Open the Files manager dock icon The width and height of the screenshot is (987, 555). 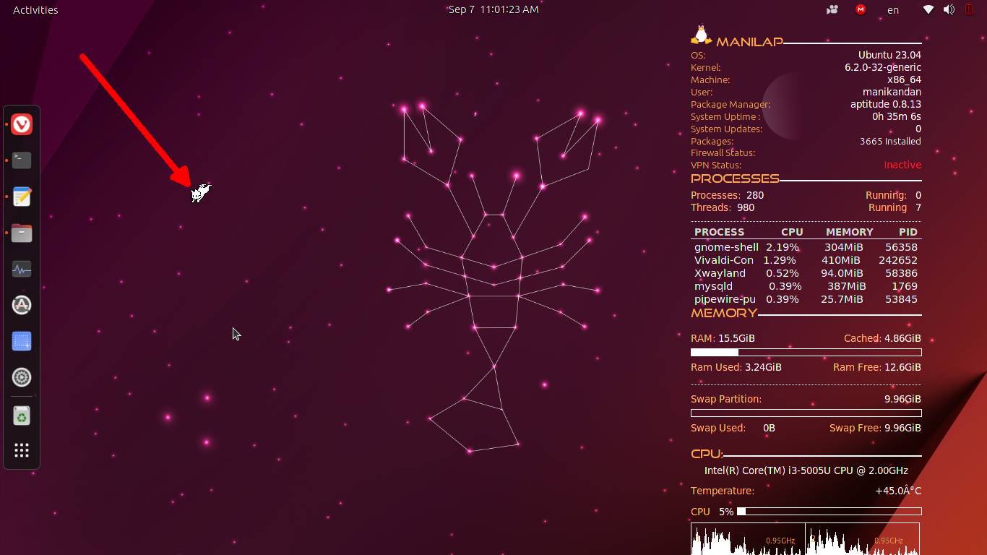(x=22, y=233)
